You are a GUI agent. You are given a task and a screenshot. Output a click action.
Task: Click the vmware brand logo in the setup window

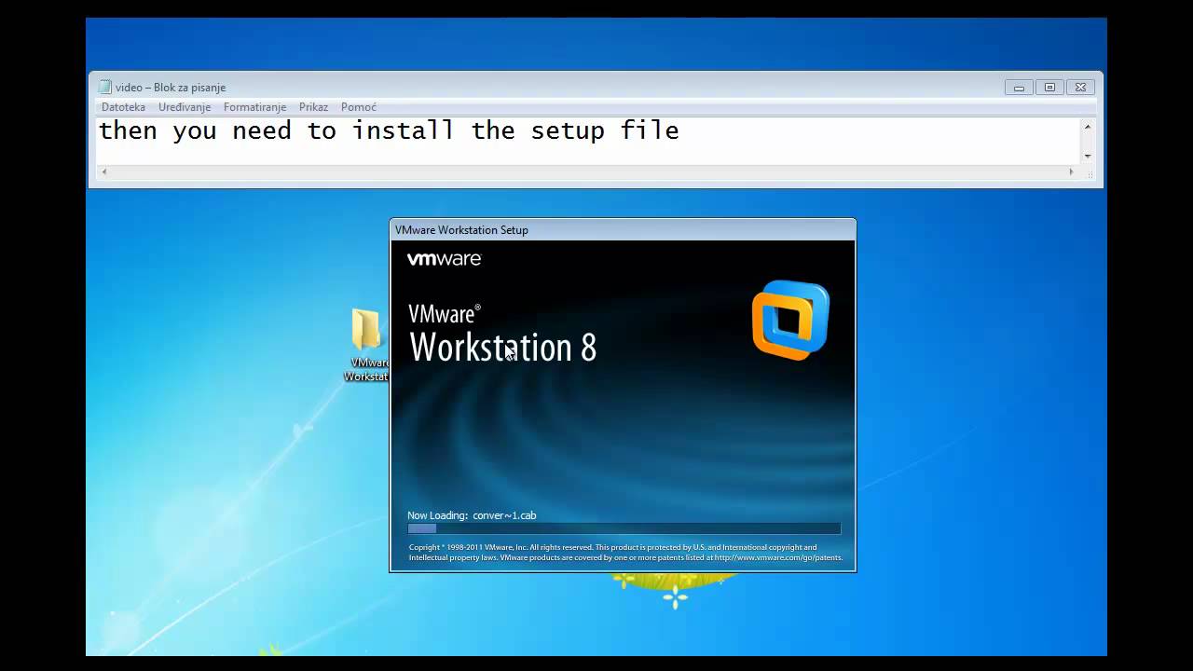tap(444, 259)
